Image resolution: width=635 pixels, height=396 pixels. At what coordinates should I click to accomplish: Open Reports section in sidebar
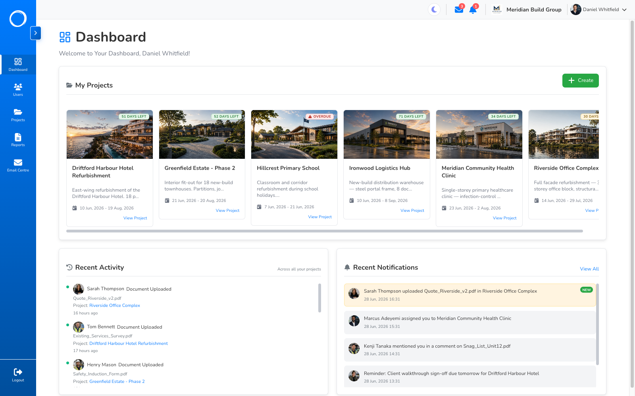18,140
